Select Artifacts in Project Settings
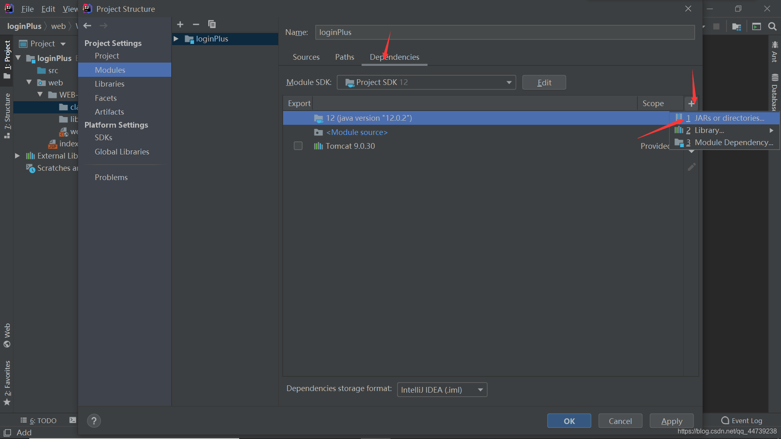The image size is (781, 439). click(109, 112)
